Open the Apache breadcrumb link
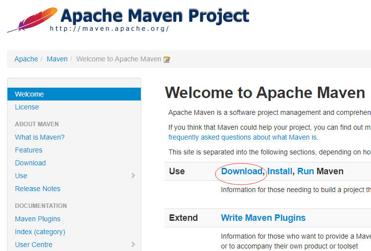371x251 pixels. click(x=26, y=59)
